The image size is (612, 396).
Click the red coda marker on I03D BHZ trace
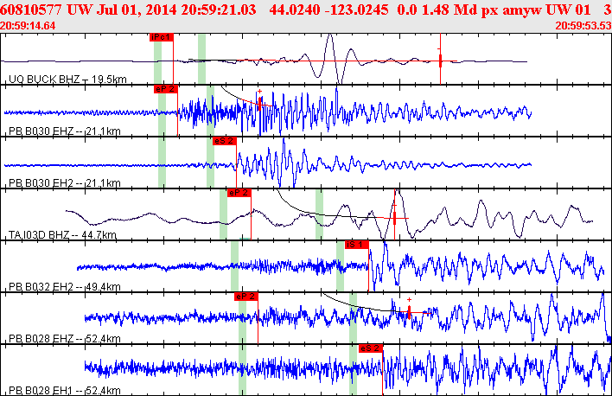(394, 218)
